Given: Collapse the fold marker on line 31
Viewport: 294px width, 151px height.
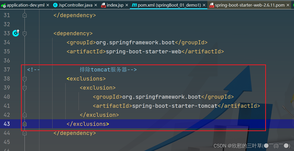Looking at the screenshot, I should pos(24,15).
